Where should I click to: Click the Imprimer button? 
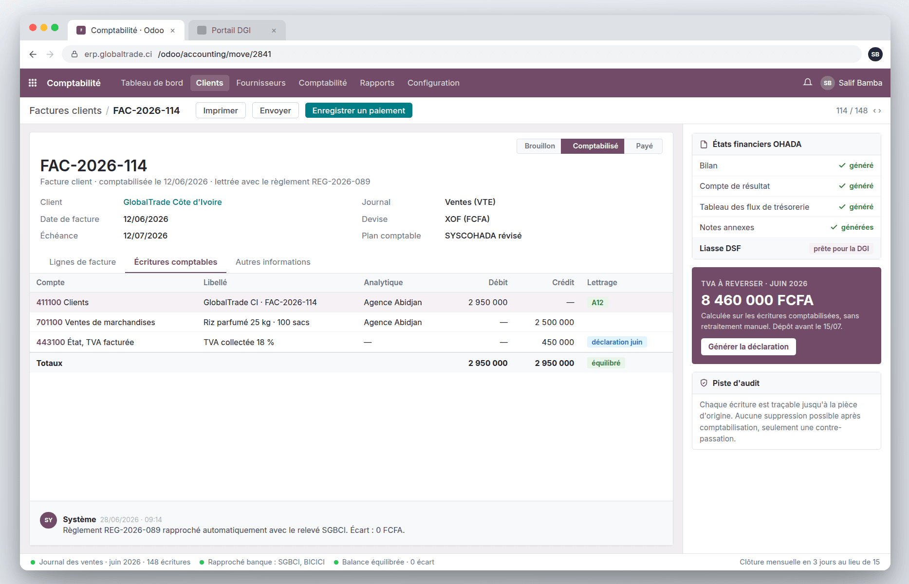[x=221, y=110]
